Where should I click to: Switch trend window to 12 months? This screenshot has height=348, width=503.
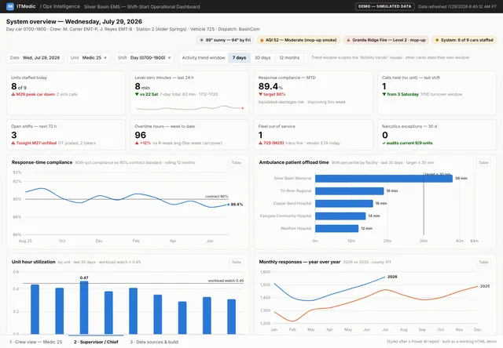pos(289,57)
